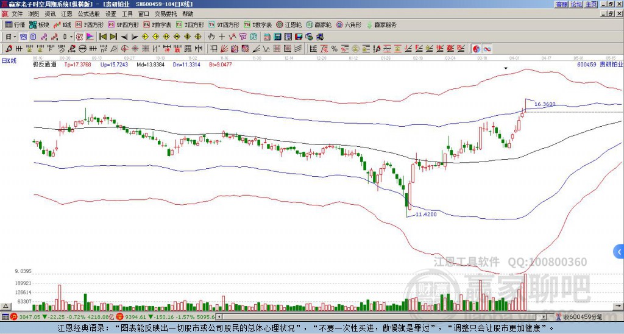Open the 六角形 hexagon tool
The image size is (624, 334).
(349, 24)
